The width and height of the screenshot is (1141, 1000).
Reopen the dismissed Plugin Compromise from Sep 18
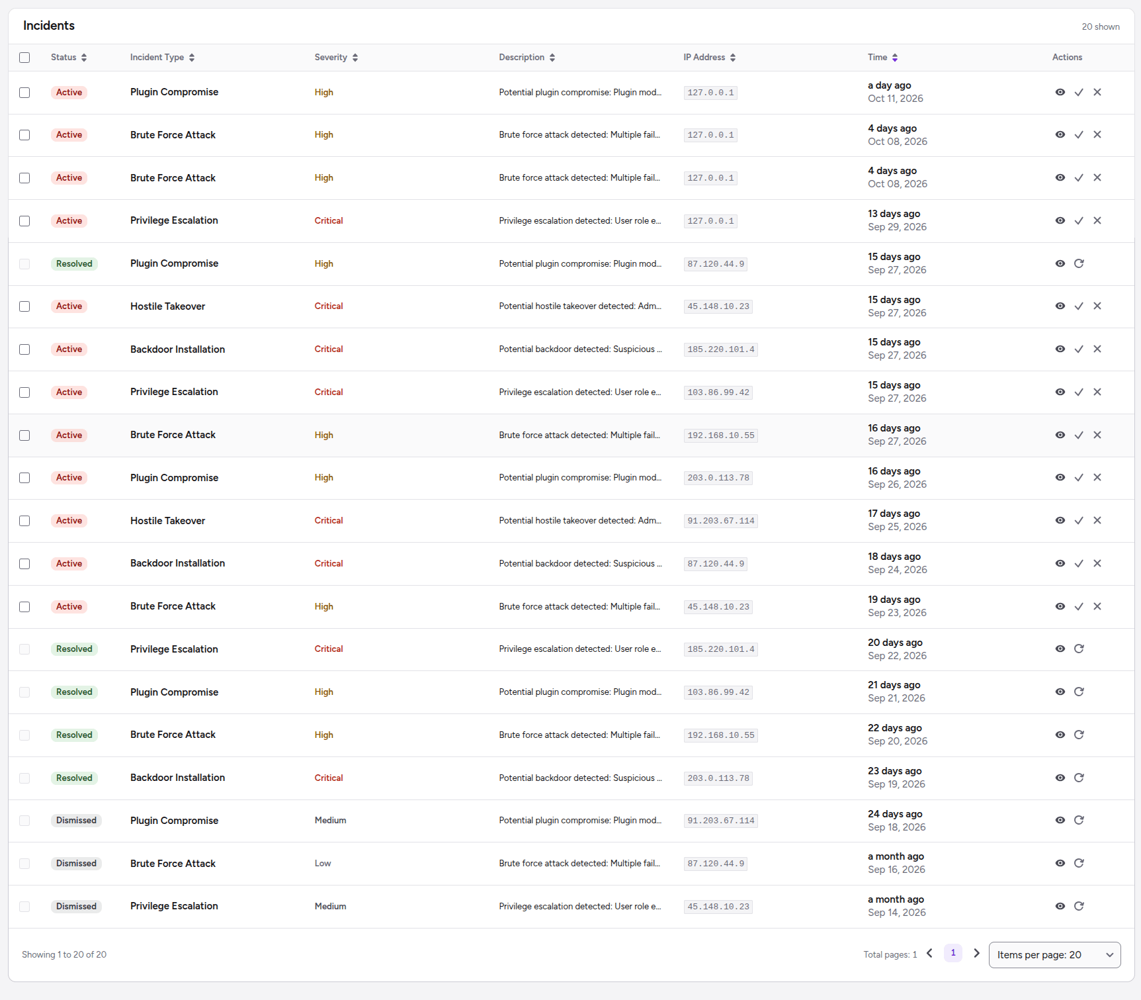(x=1079, y=820)
